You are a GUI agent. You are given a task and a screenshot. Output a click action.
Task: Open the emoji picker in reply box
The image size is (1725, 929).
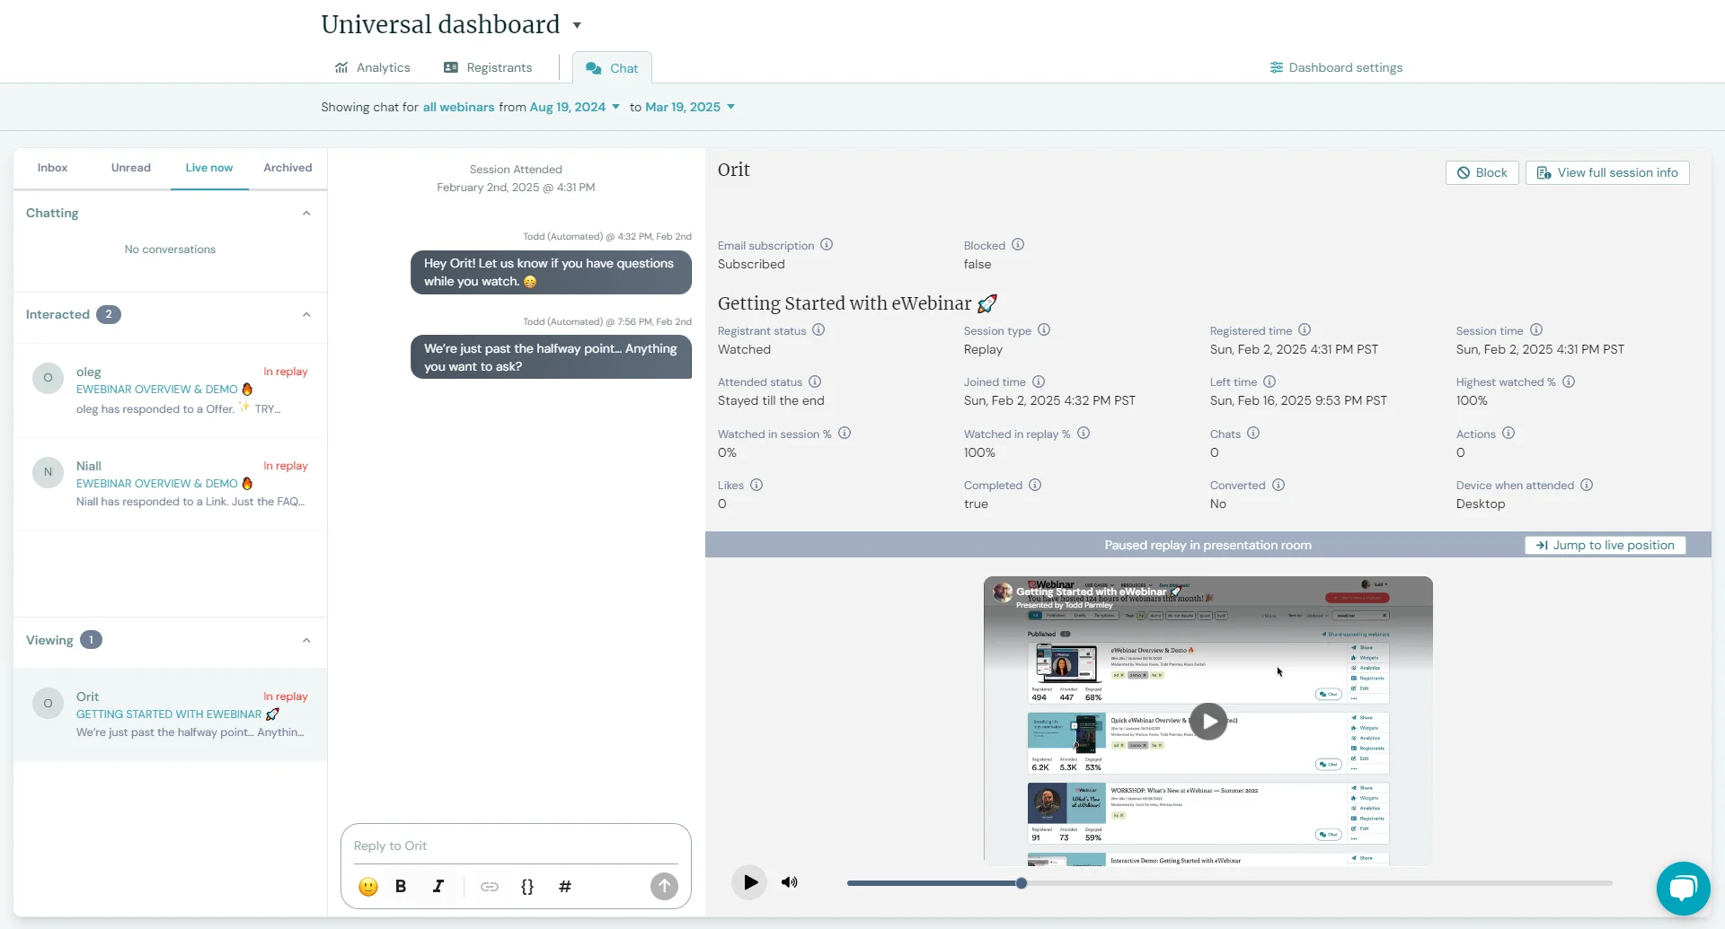point(367,887)
